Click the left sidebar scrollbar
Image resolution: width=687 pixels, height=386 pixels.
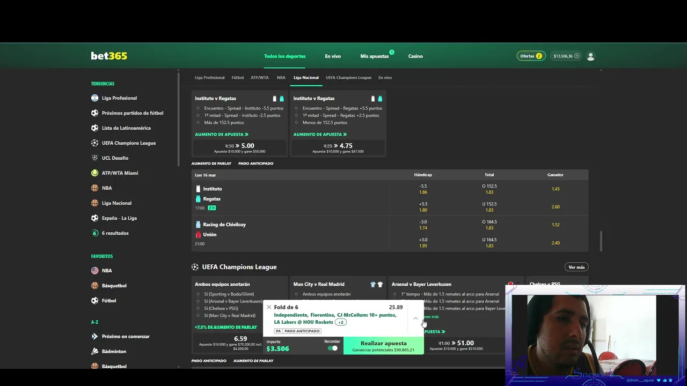coord(179,118)
